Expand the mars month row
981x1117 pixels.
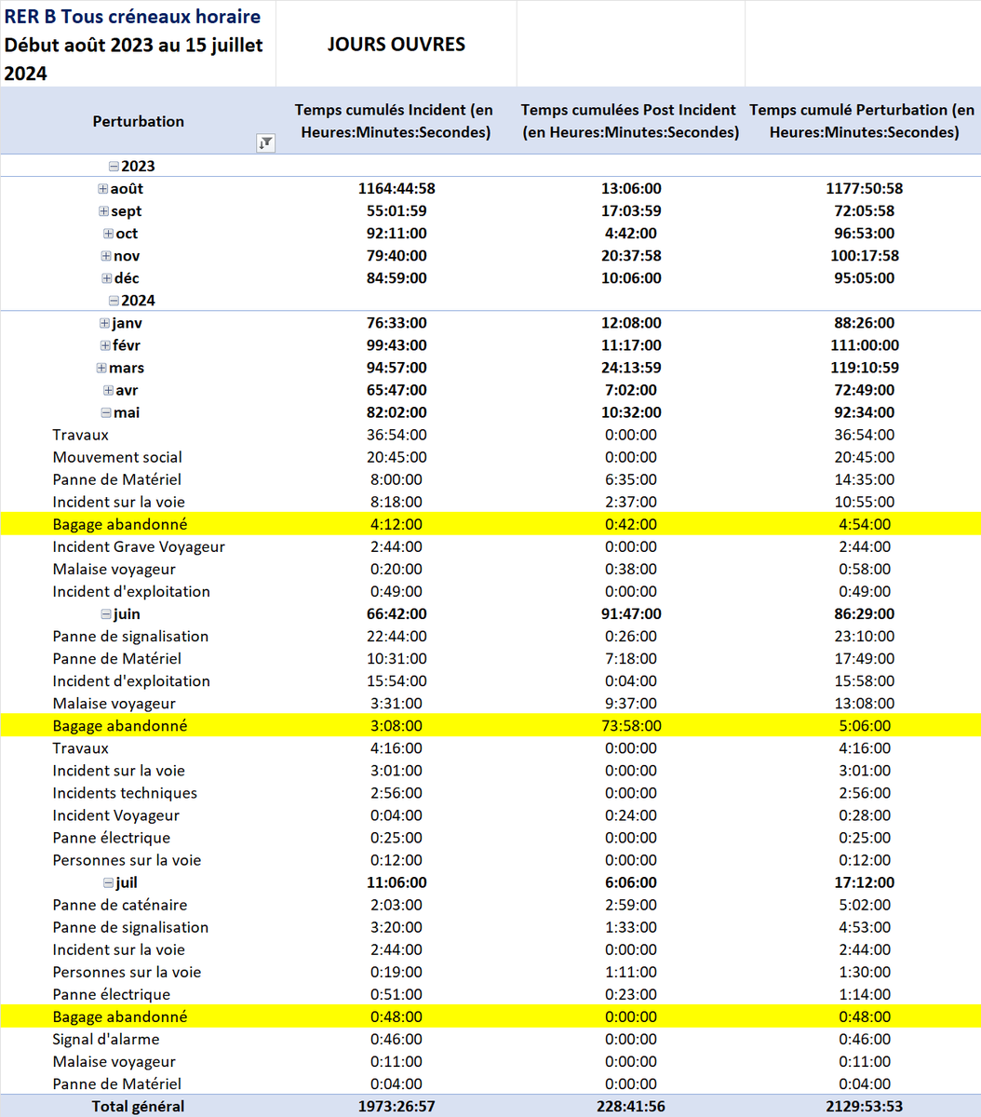[102, 368]
